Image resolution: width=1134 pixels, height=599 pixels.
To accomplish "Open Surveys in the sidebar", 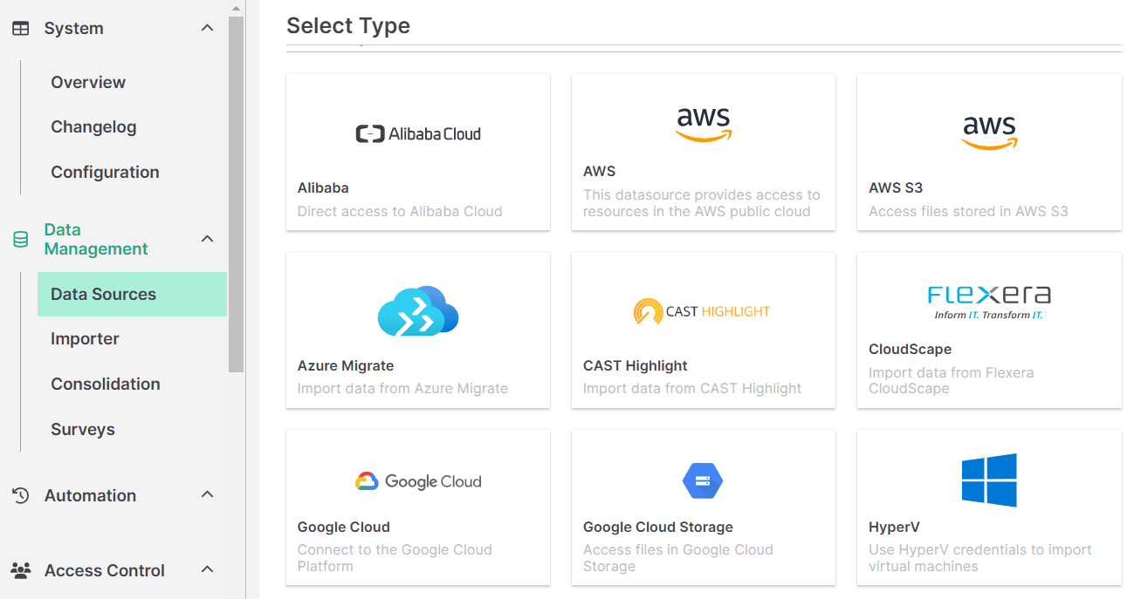I will tap(83, 429).
